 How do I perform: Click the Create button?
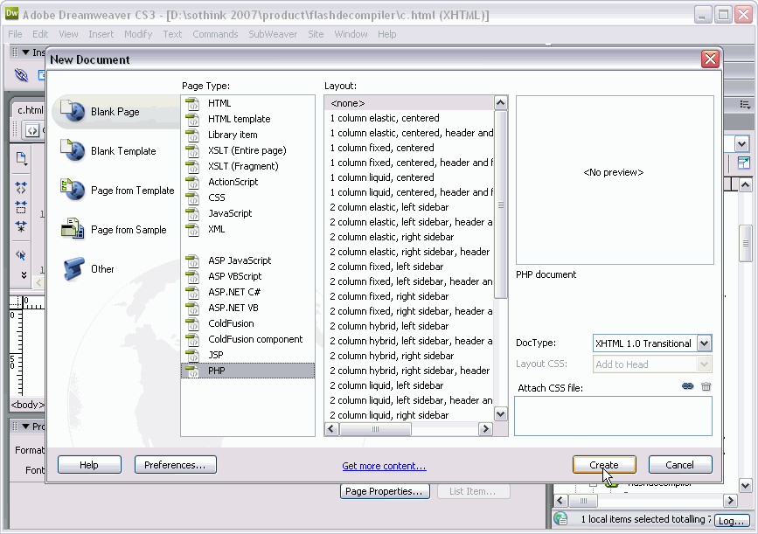click(604, 465)
